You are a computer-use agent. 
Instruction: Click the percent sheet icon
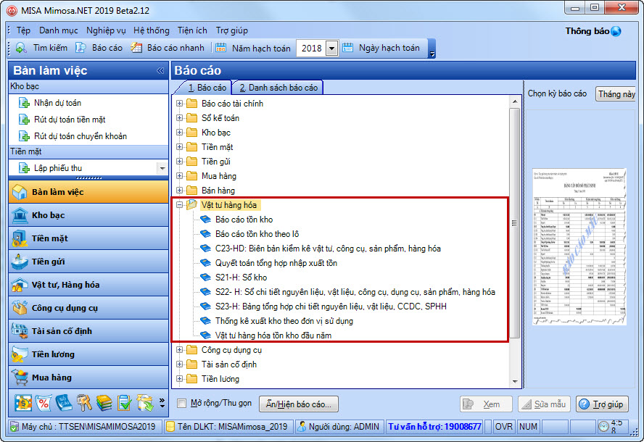click(x=44, y=403)
